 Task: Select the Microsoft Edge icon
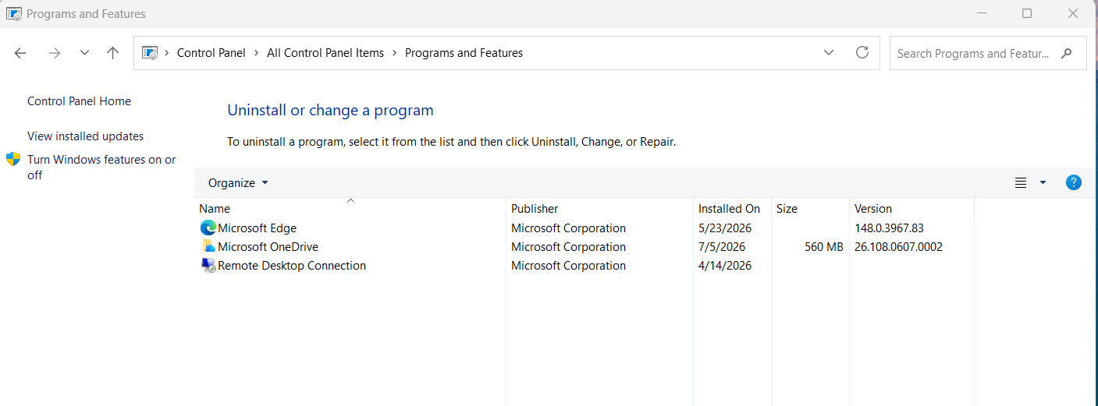[208, 228]
